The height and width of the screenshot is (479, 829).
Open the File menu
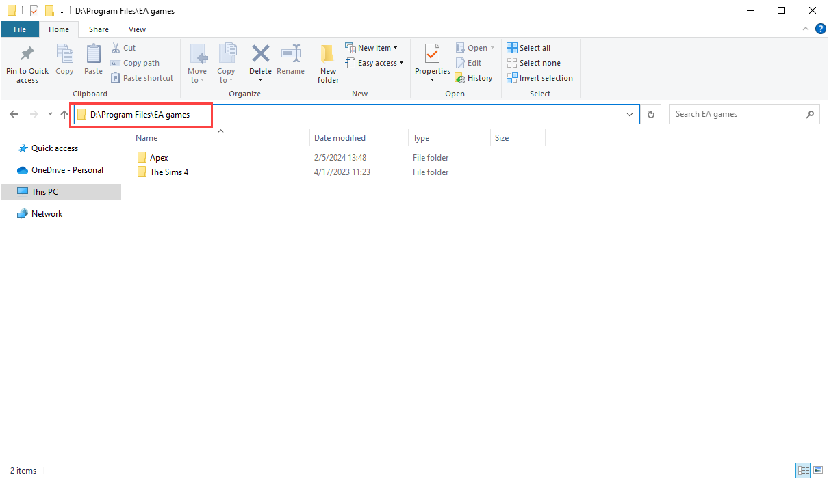pos(20,29)
